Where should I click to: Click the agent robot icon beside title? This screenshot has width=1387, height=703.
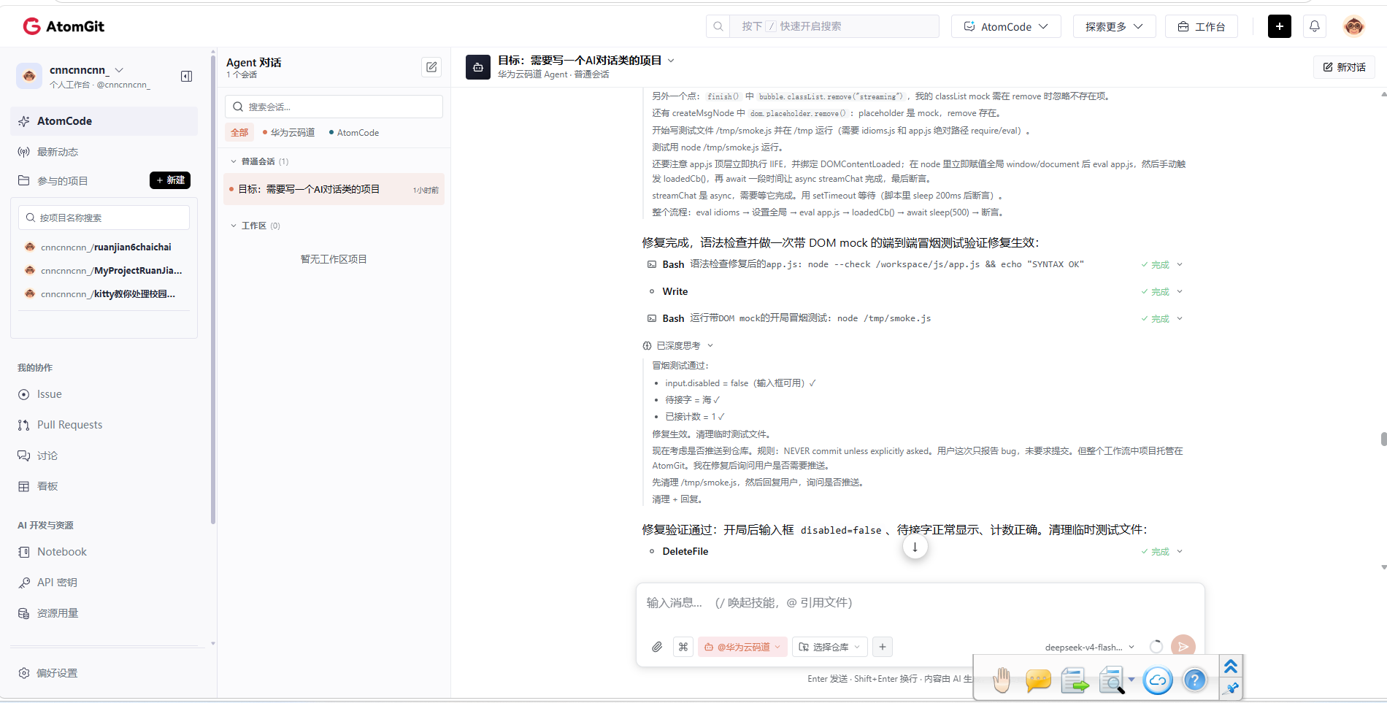point(478,67)
